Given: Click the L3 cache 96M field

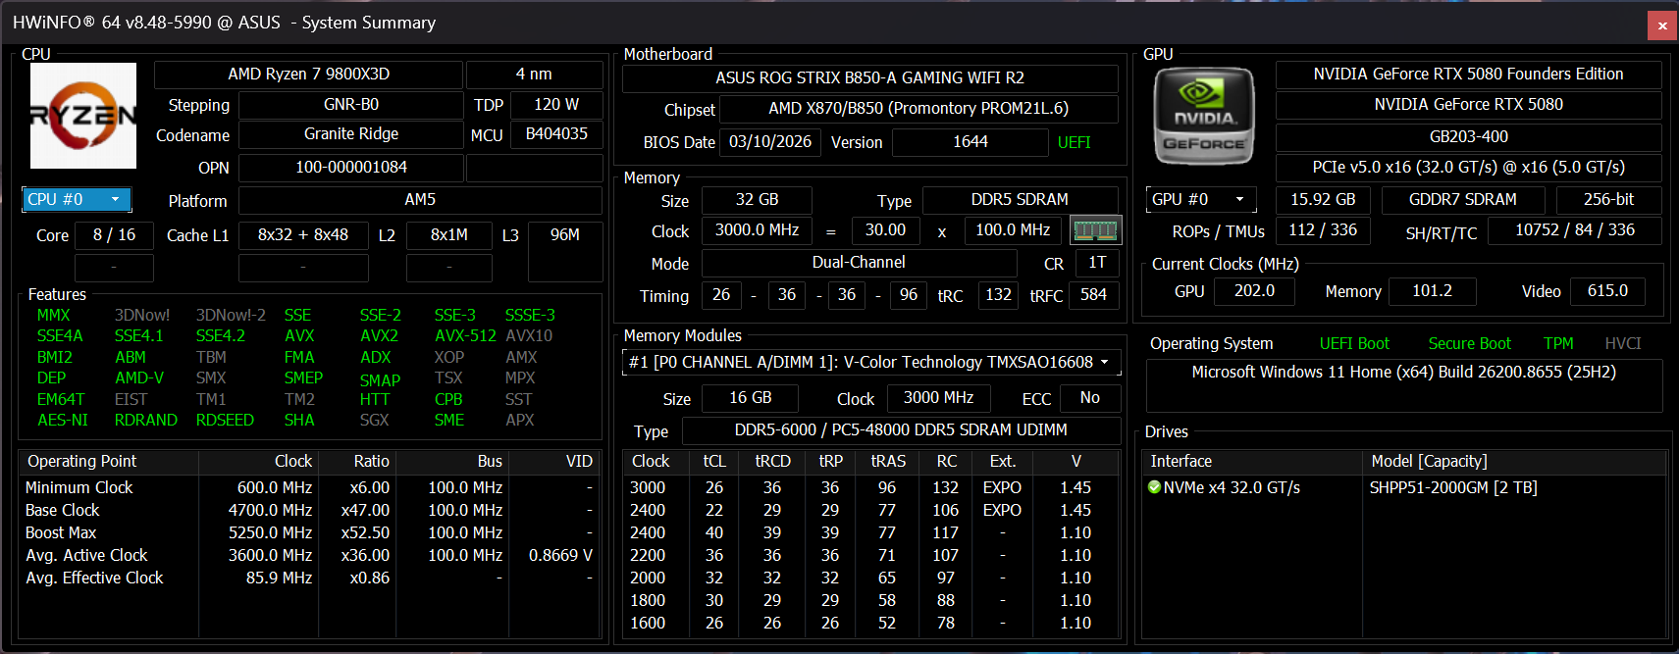Looking at the screenshot, I should [x=564, y=235].
